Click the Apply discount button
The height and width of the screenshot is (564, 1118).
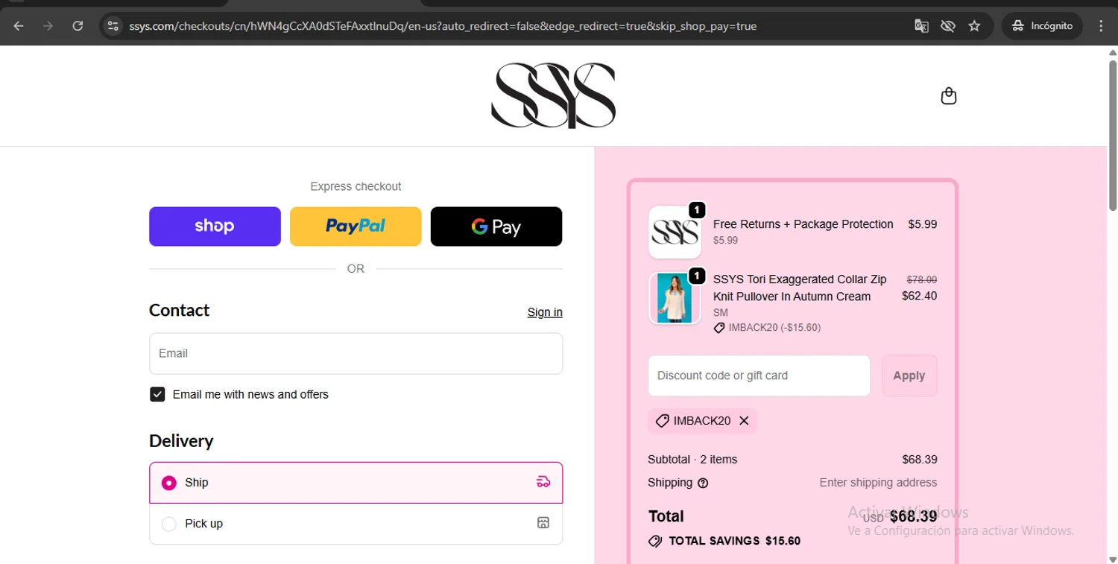pos(909,376)
